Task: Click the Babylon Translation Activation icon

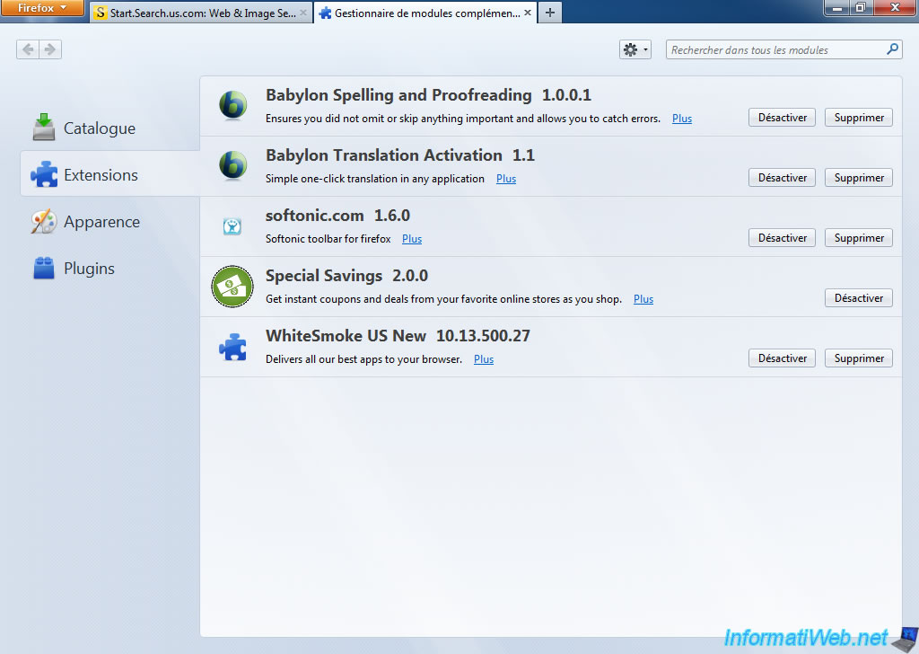Action: click(232, 165)
